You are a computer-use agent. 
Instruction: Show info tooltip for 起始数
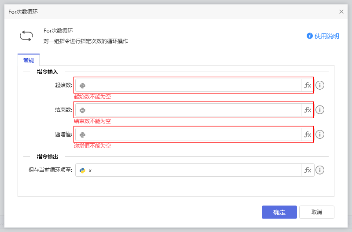point(320,86)
